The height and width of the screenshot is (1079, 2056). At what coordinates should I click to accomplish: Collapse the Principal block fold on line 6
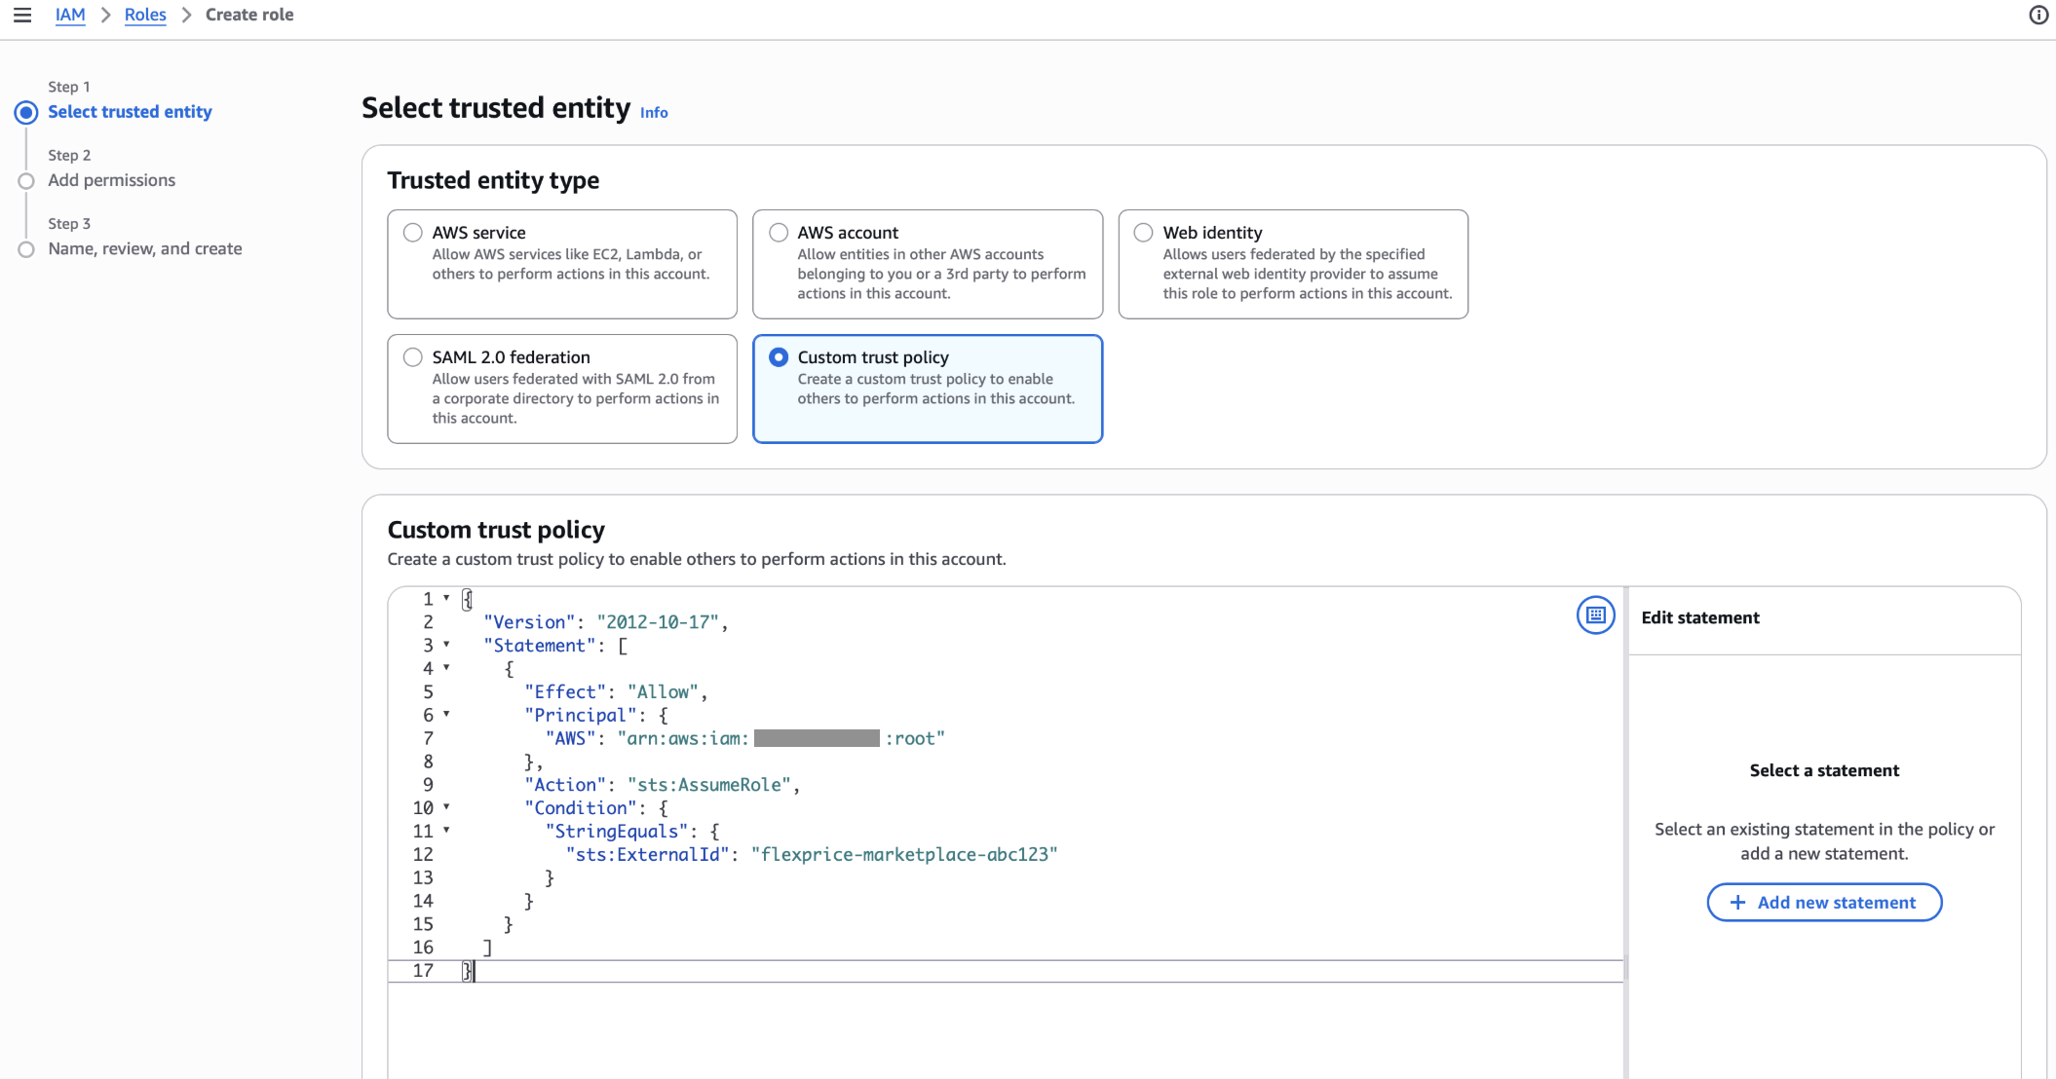[x=446, y=715]
